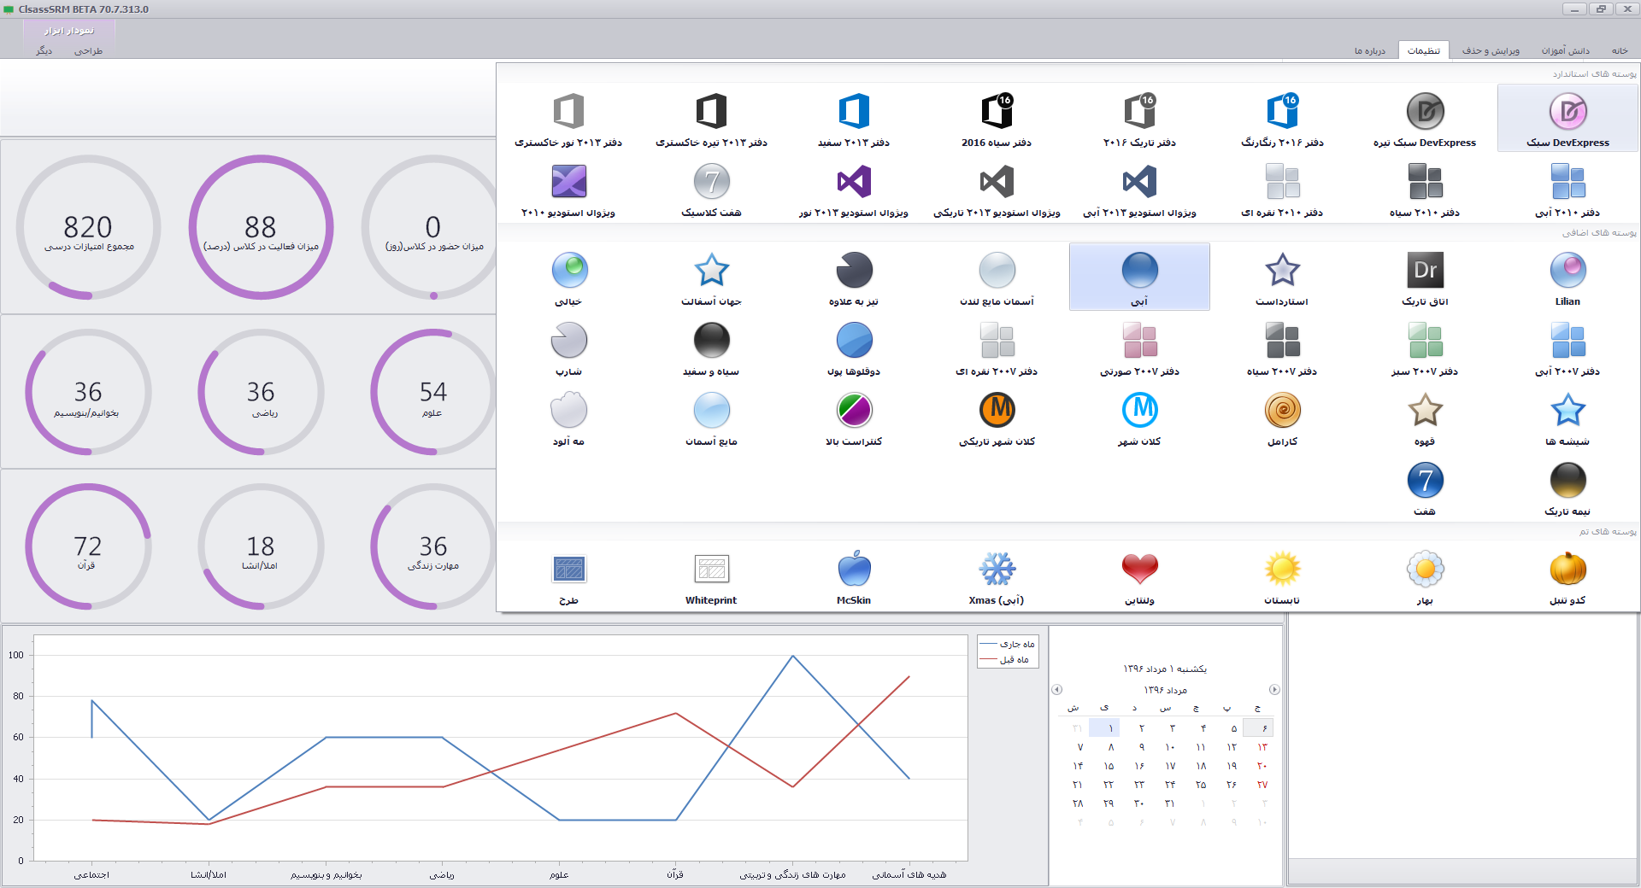Apply the McSkin apple theme

[854, 576]
